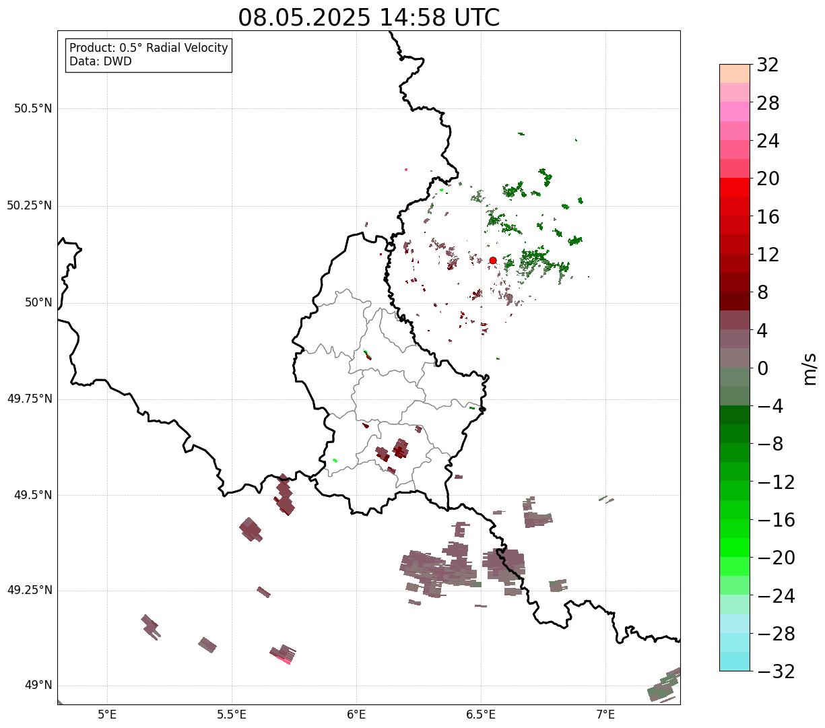Click the 50.25°N latitude label
This screenshot has height=728, width=825.
click(x=30, y=206)
